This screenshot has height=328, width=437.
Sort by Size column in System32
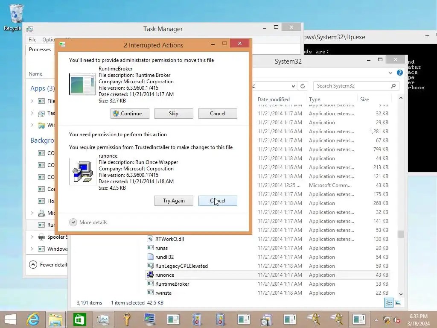tap(364, 99)
